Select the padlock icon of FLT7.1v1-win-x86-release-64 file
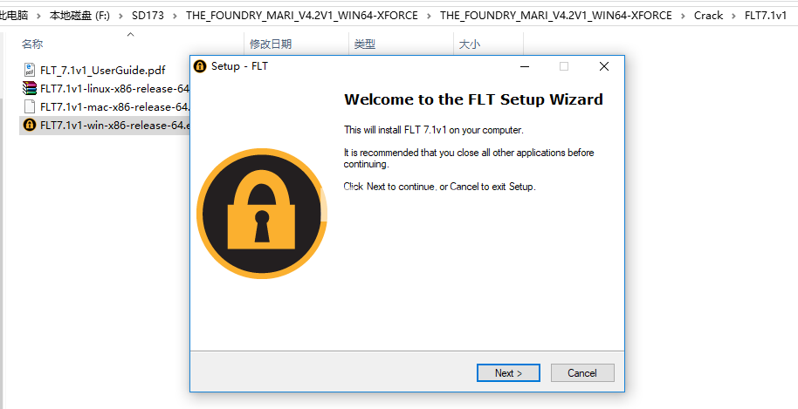This screenshot has height=409, width=798. click(30, 125)
